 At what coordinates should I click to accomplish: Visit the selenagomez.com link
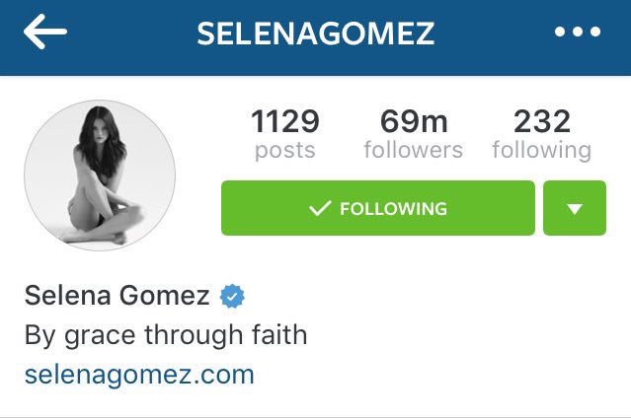pyautogui.click(x=139, y=375)
